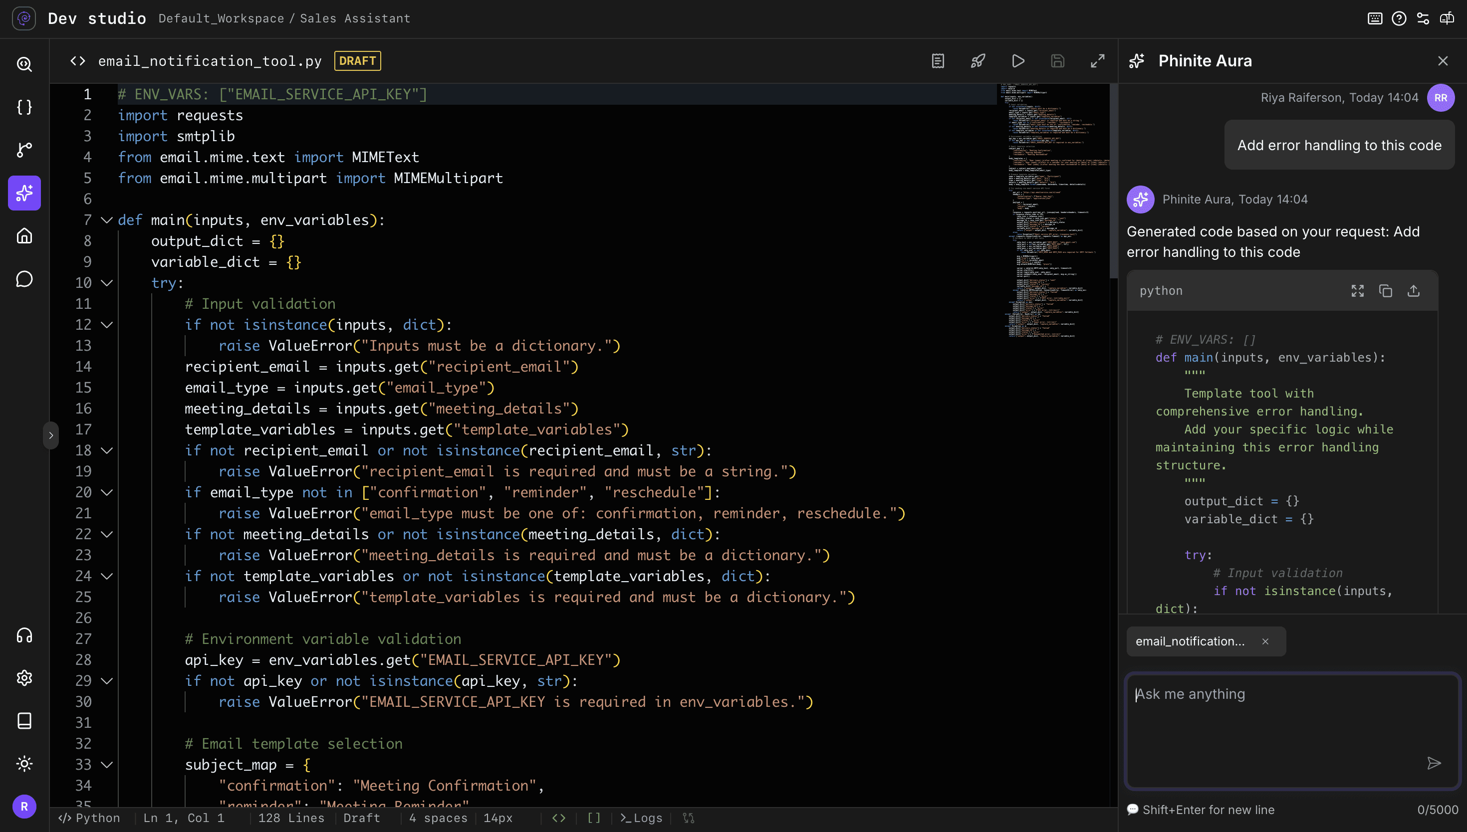Screen dimensions: 1467x832
Task: Click the Ask me anything input field
Action: 1293,731
